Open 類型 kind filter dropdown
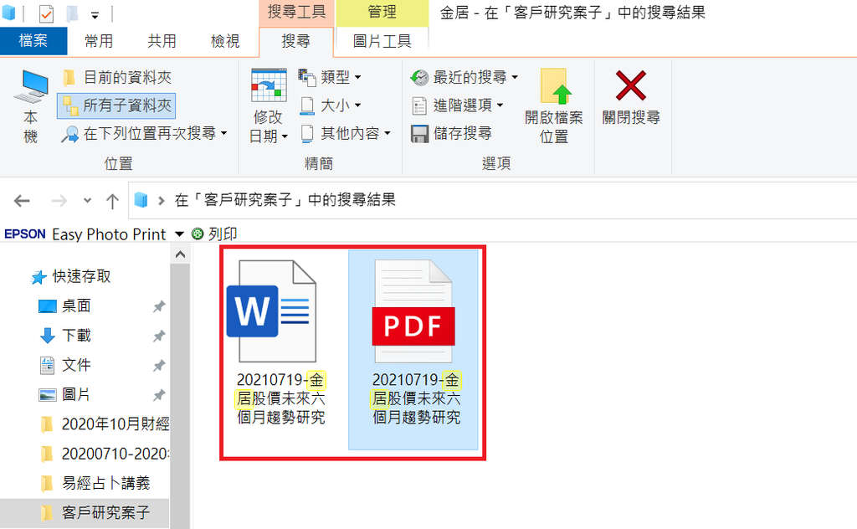The image size is (857, 529). [331, 77]
